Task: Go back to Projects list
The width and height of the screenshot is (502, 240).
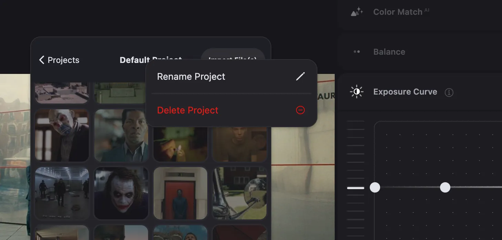Action: [x=59, y=60]
